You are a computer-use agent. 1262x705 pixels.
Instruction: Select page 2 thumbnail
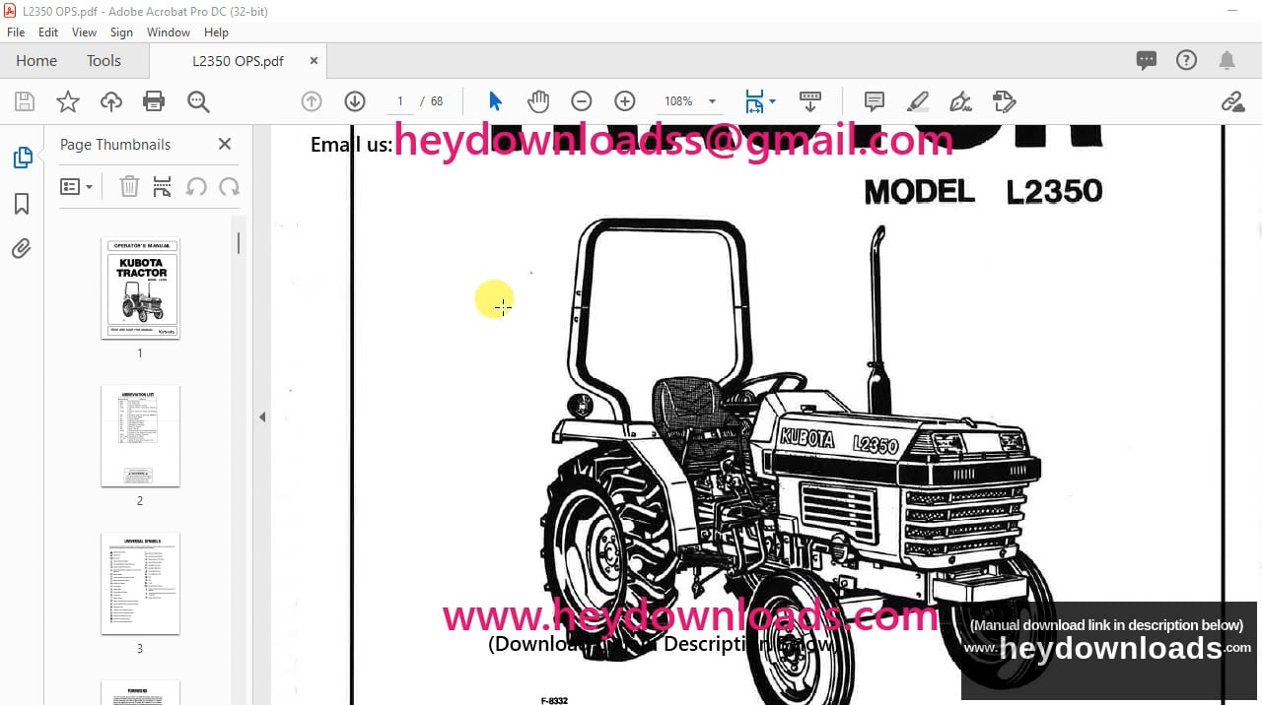coord(140,436)
